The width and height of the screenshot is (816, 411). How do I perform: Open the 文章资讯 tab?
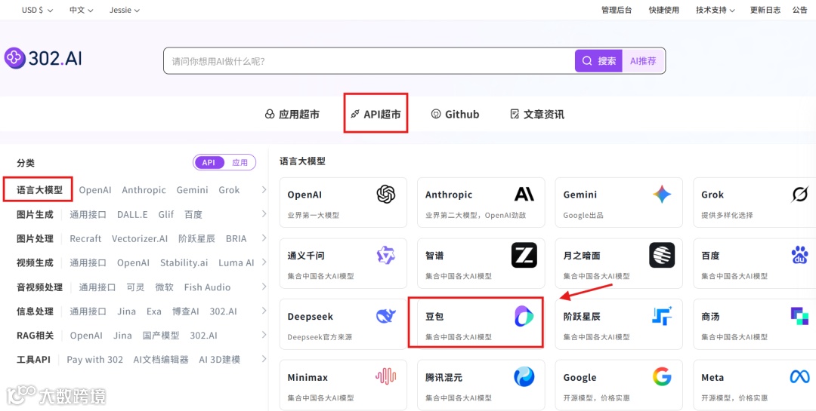tap(537, 115)
